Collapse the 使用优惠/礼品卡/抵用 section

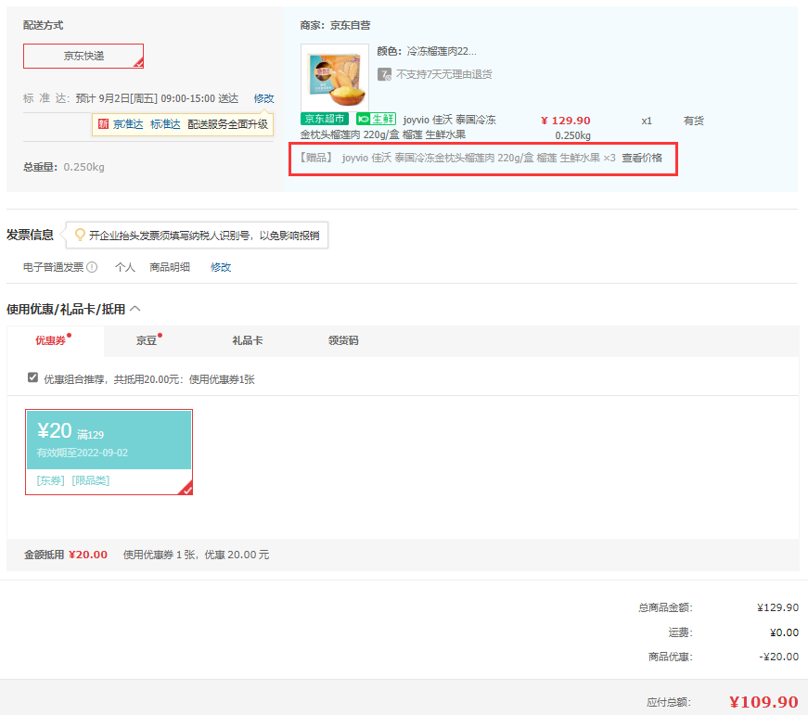point(135,309)
